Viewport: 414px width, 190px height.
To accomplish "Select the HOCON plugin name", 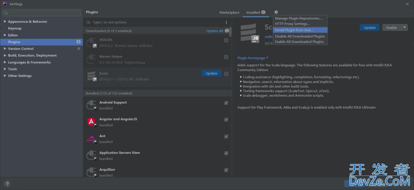I will [x=106, y=40].
